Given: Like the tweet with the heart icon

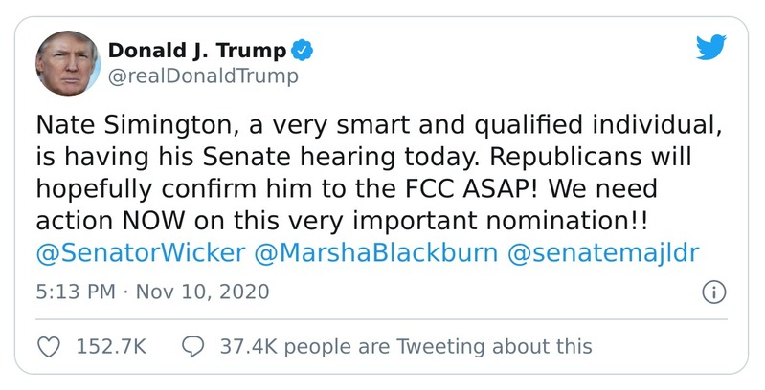Looking at the screenshot, I should click(50, 346).
